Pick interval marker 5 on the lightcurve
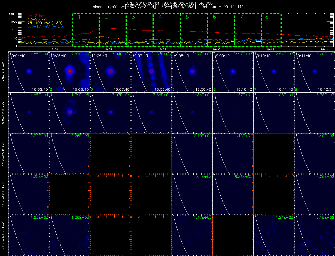This screenshot has height=256, width=335. pyautogui.click(x=187, y=17)
